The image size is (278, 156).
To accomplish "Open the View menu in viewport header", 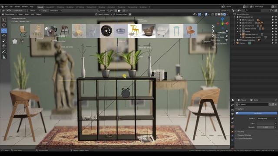I will [21, 14].
